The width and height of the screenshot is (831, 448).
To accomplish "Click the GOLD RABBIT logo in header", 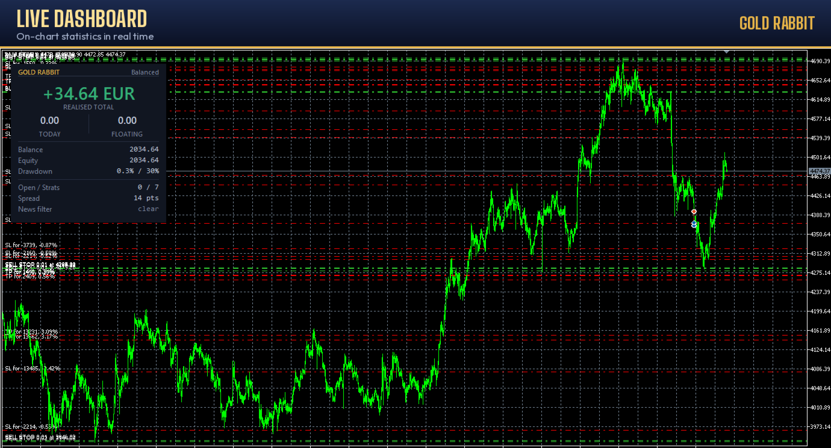I will (777, 23).
